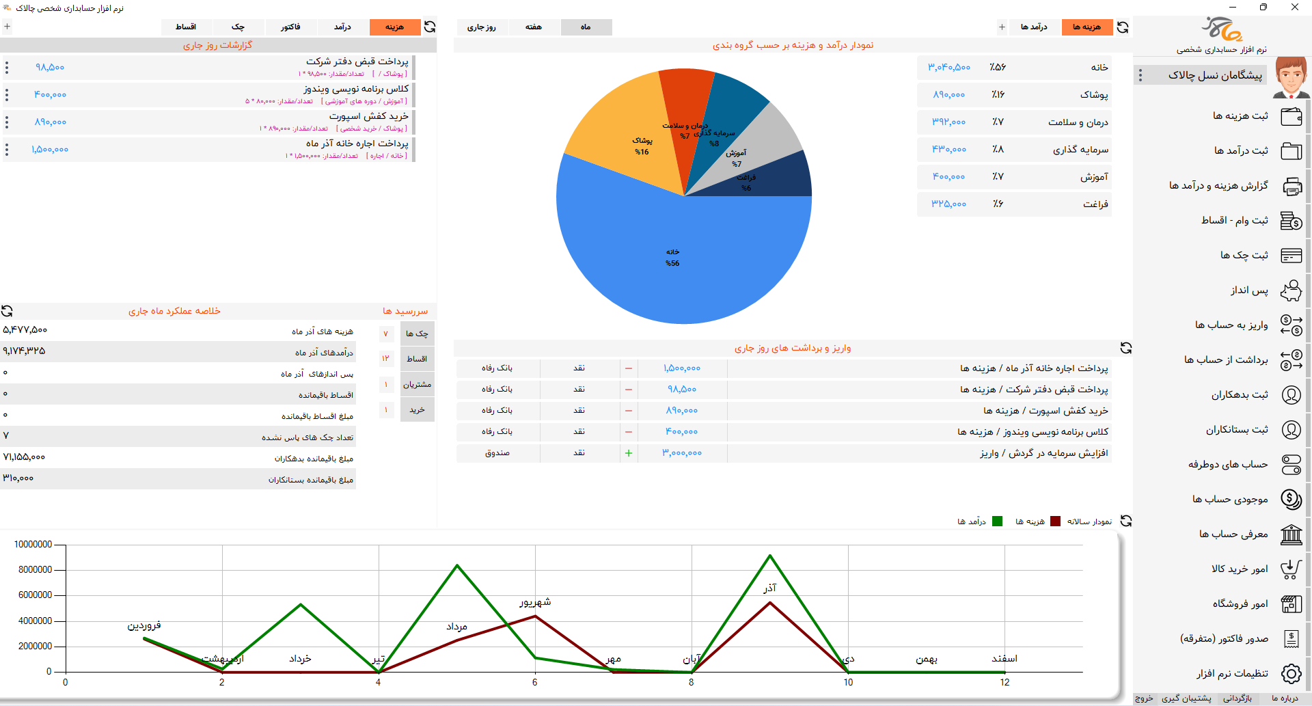Click the معرفی حساب ها bank building icon
This screenshot has height=706, width=1312.
[x=1291, y=534]
